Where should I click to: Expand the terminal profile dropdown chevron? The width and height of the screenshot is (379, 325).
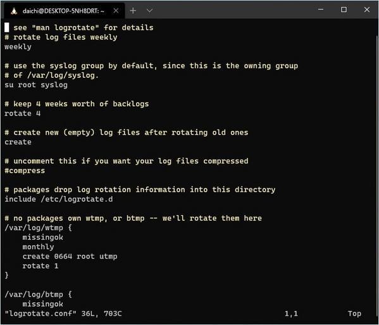149,11
